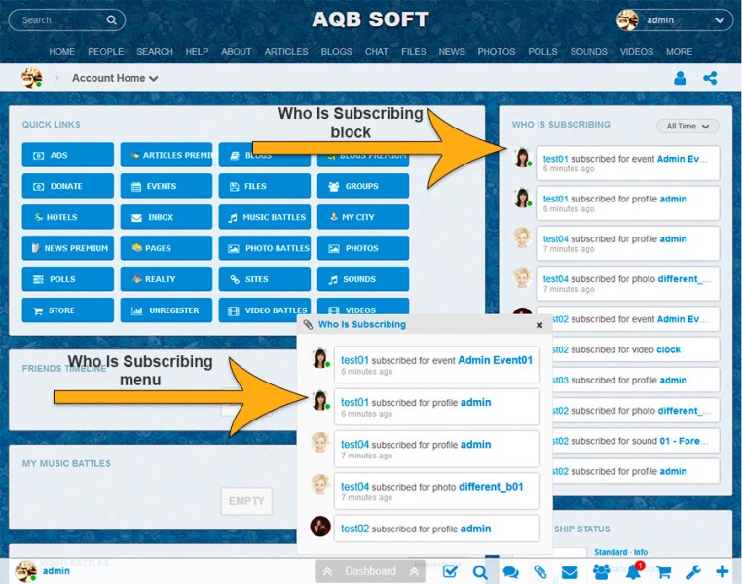Image resolution: width=742 pixels, height=584 pixels.
Task: Click the MY CITY quick link
Action: pos(363,217)
